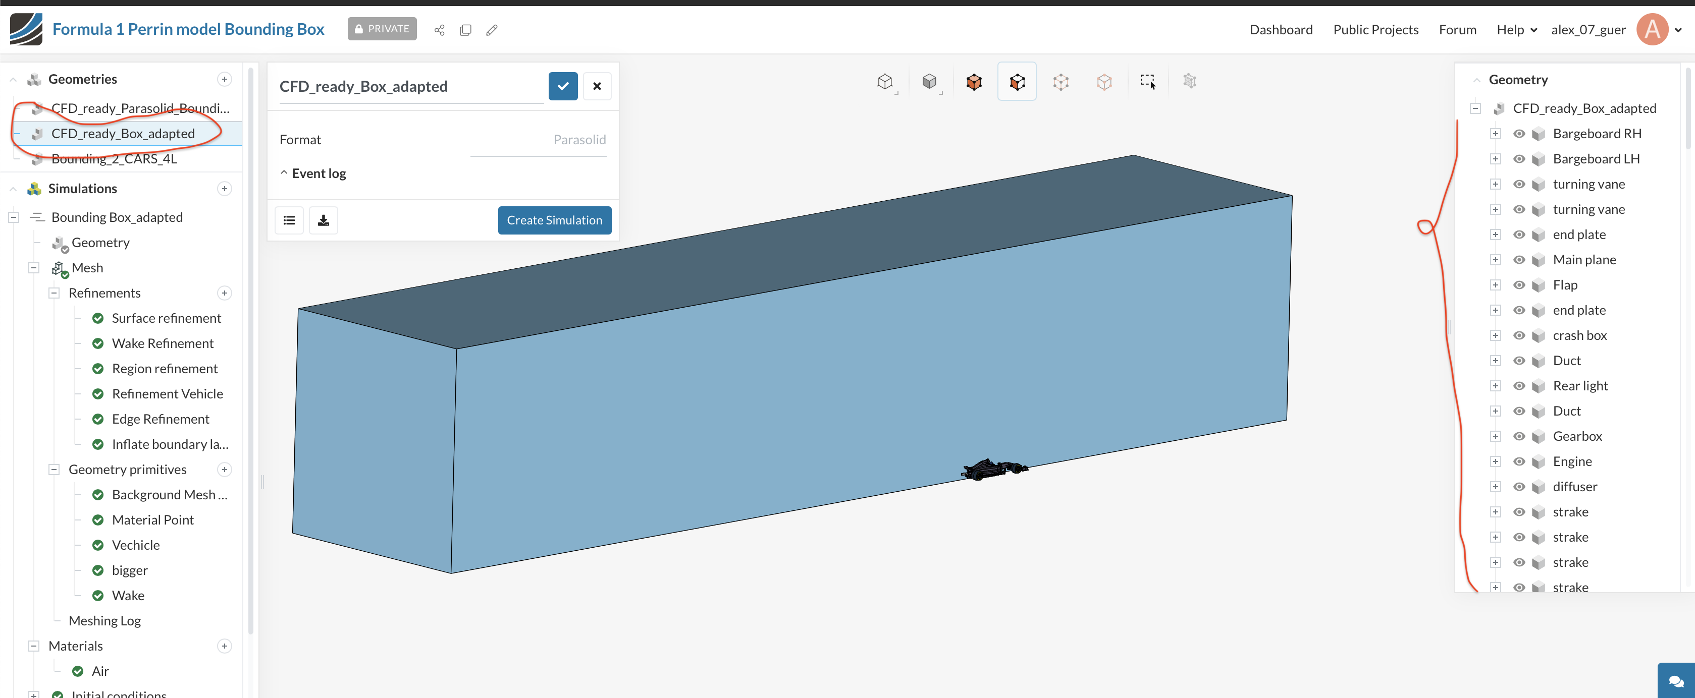Add a new geometry with plus icon
This screenshot has height=698, width=1695.
point(225,79)
